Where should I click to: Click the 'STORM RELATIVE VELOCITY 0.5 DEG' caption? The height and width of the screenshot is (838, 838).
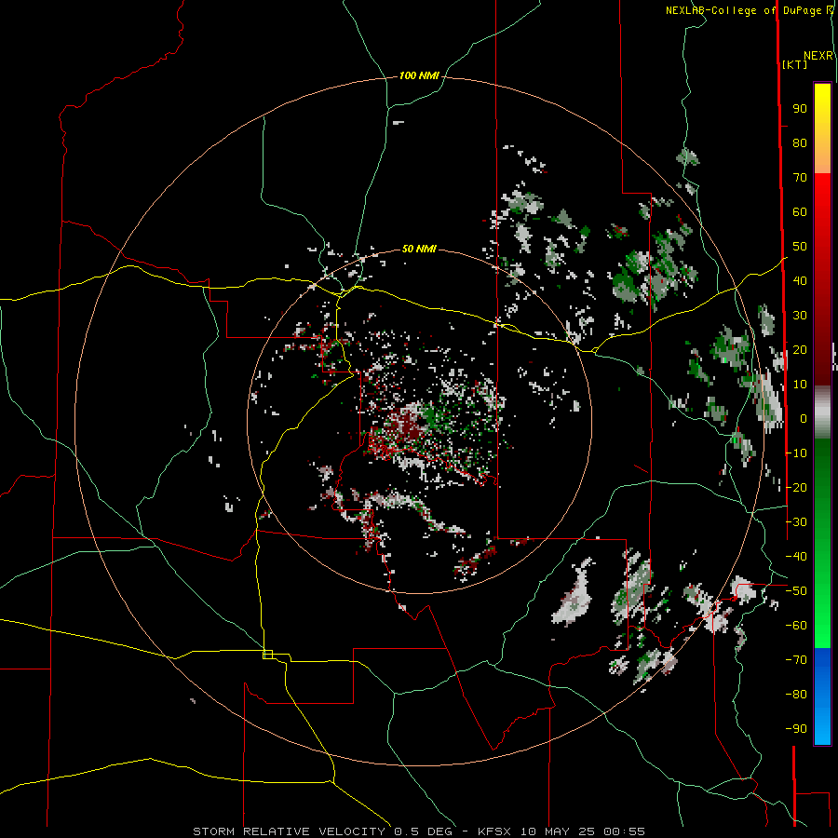tap(322, 831)
